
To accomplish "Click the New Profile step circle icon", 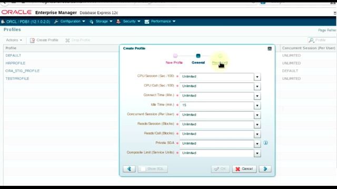I will click(x=175, y=56).
